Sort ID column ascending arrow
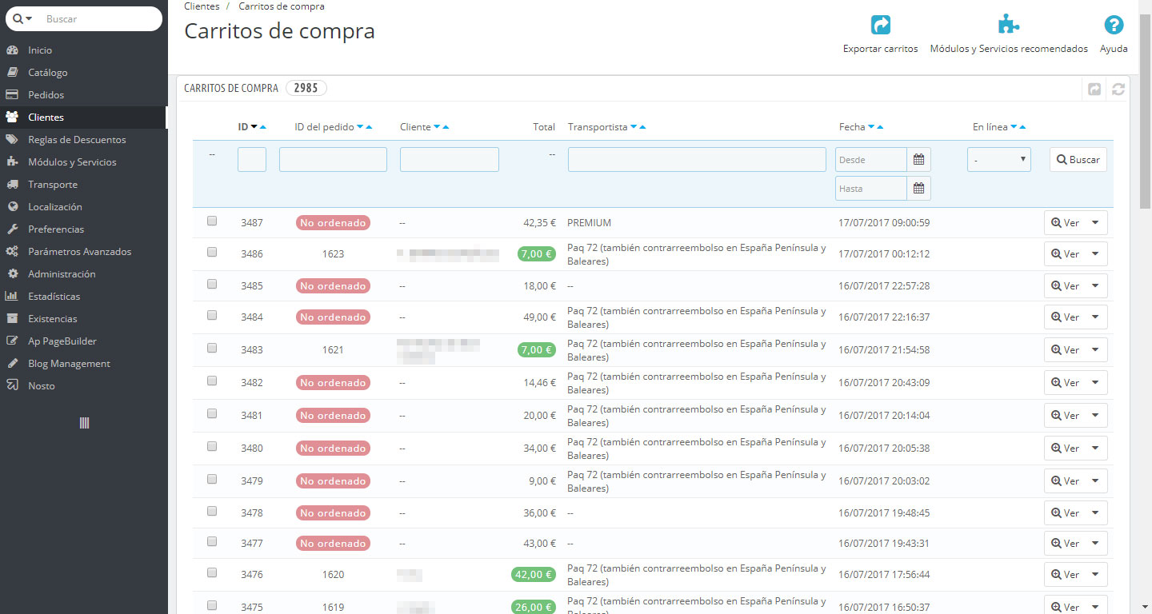Screen dimensions: 1152x614 pyautogui.click(x=263, y=127)
